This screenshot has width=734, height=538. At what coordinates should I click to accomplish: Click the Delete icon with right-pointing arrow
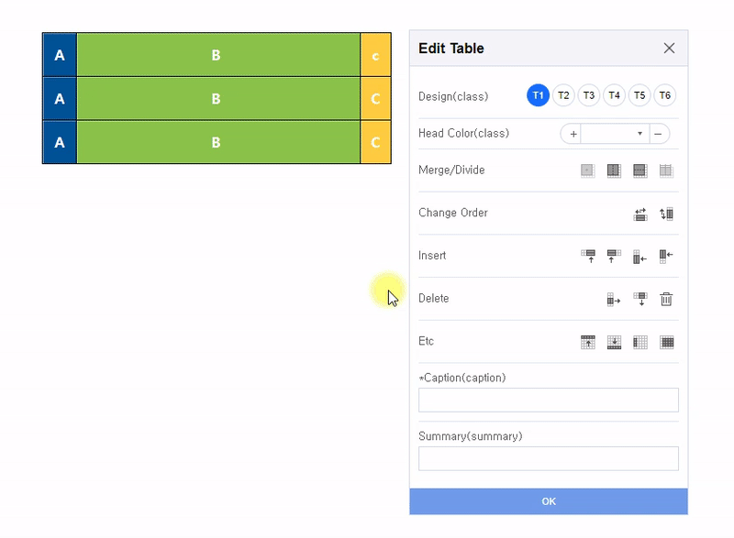614,299
